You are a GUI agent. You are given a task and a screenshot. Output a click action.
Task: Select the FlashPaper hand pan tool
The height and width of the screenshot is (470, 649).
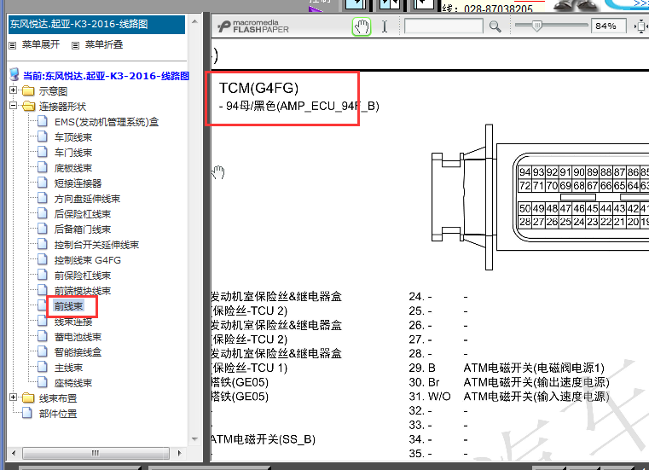pyautogui.click(x=362, y=27)
